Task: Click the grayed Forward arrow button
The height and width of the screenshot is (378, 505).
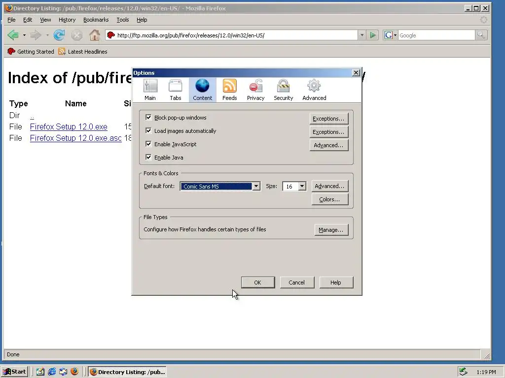Action: pyautogui.click(x=36, y=35)
